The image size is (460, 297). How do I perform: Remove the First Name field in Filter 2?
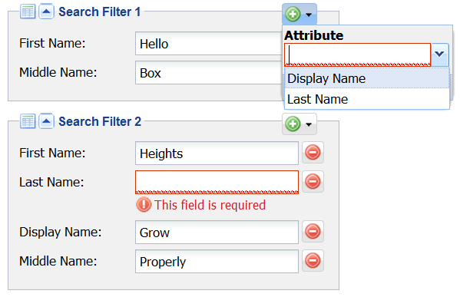(x=313, y=153)
